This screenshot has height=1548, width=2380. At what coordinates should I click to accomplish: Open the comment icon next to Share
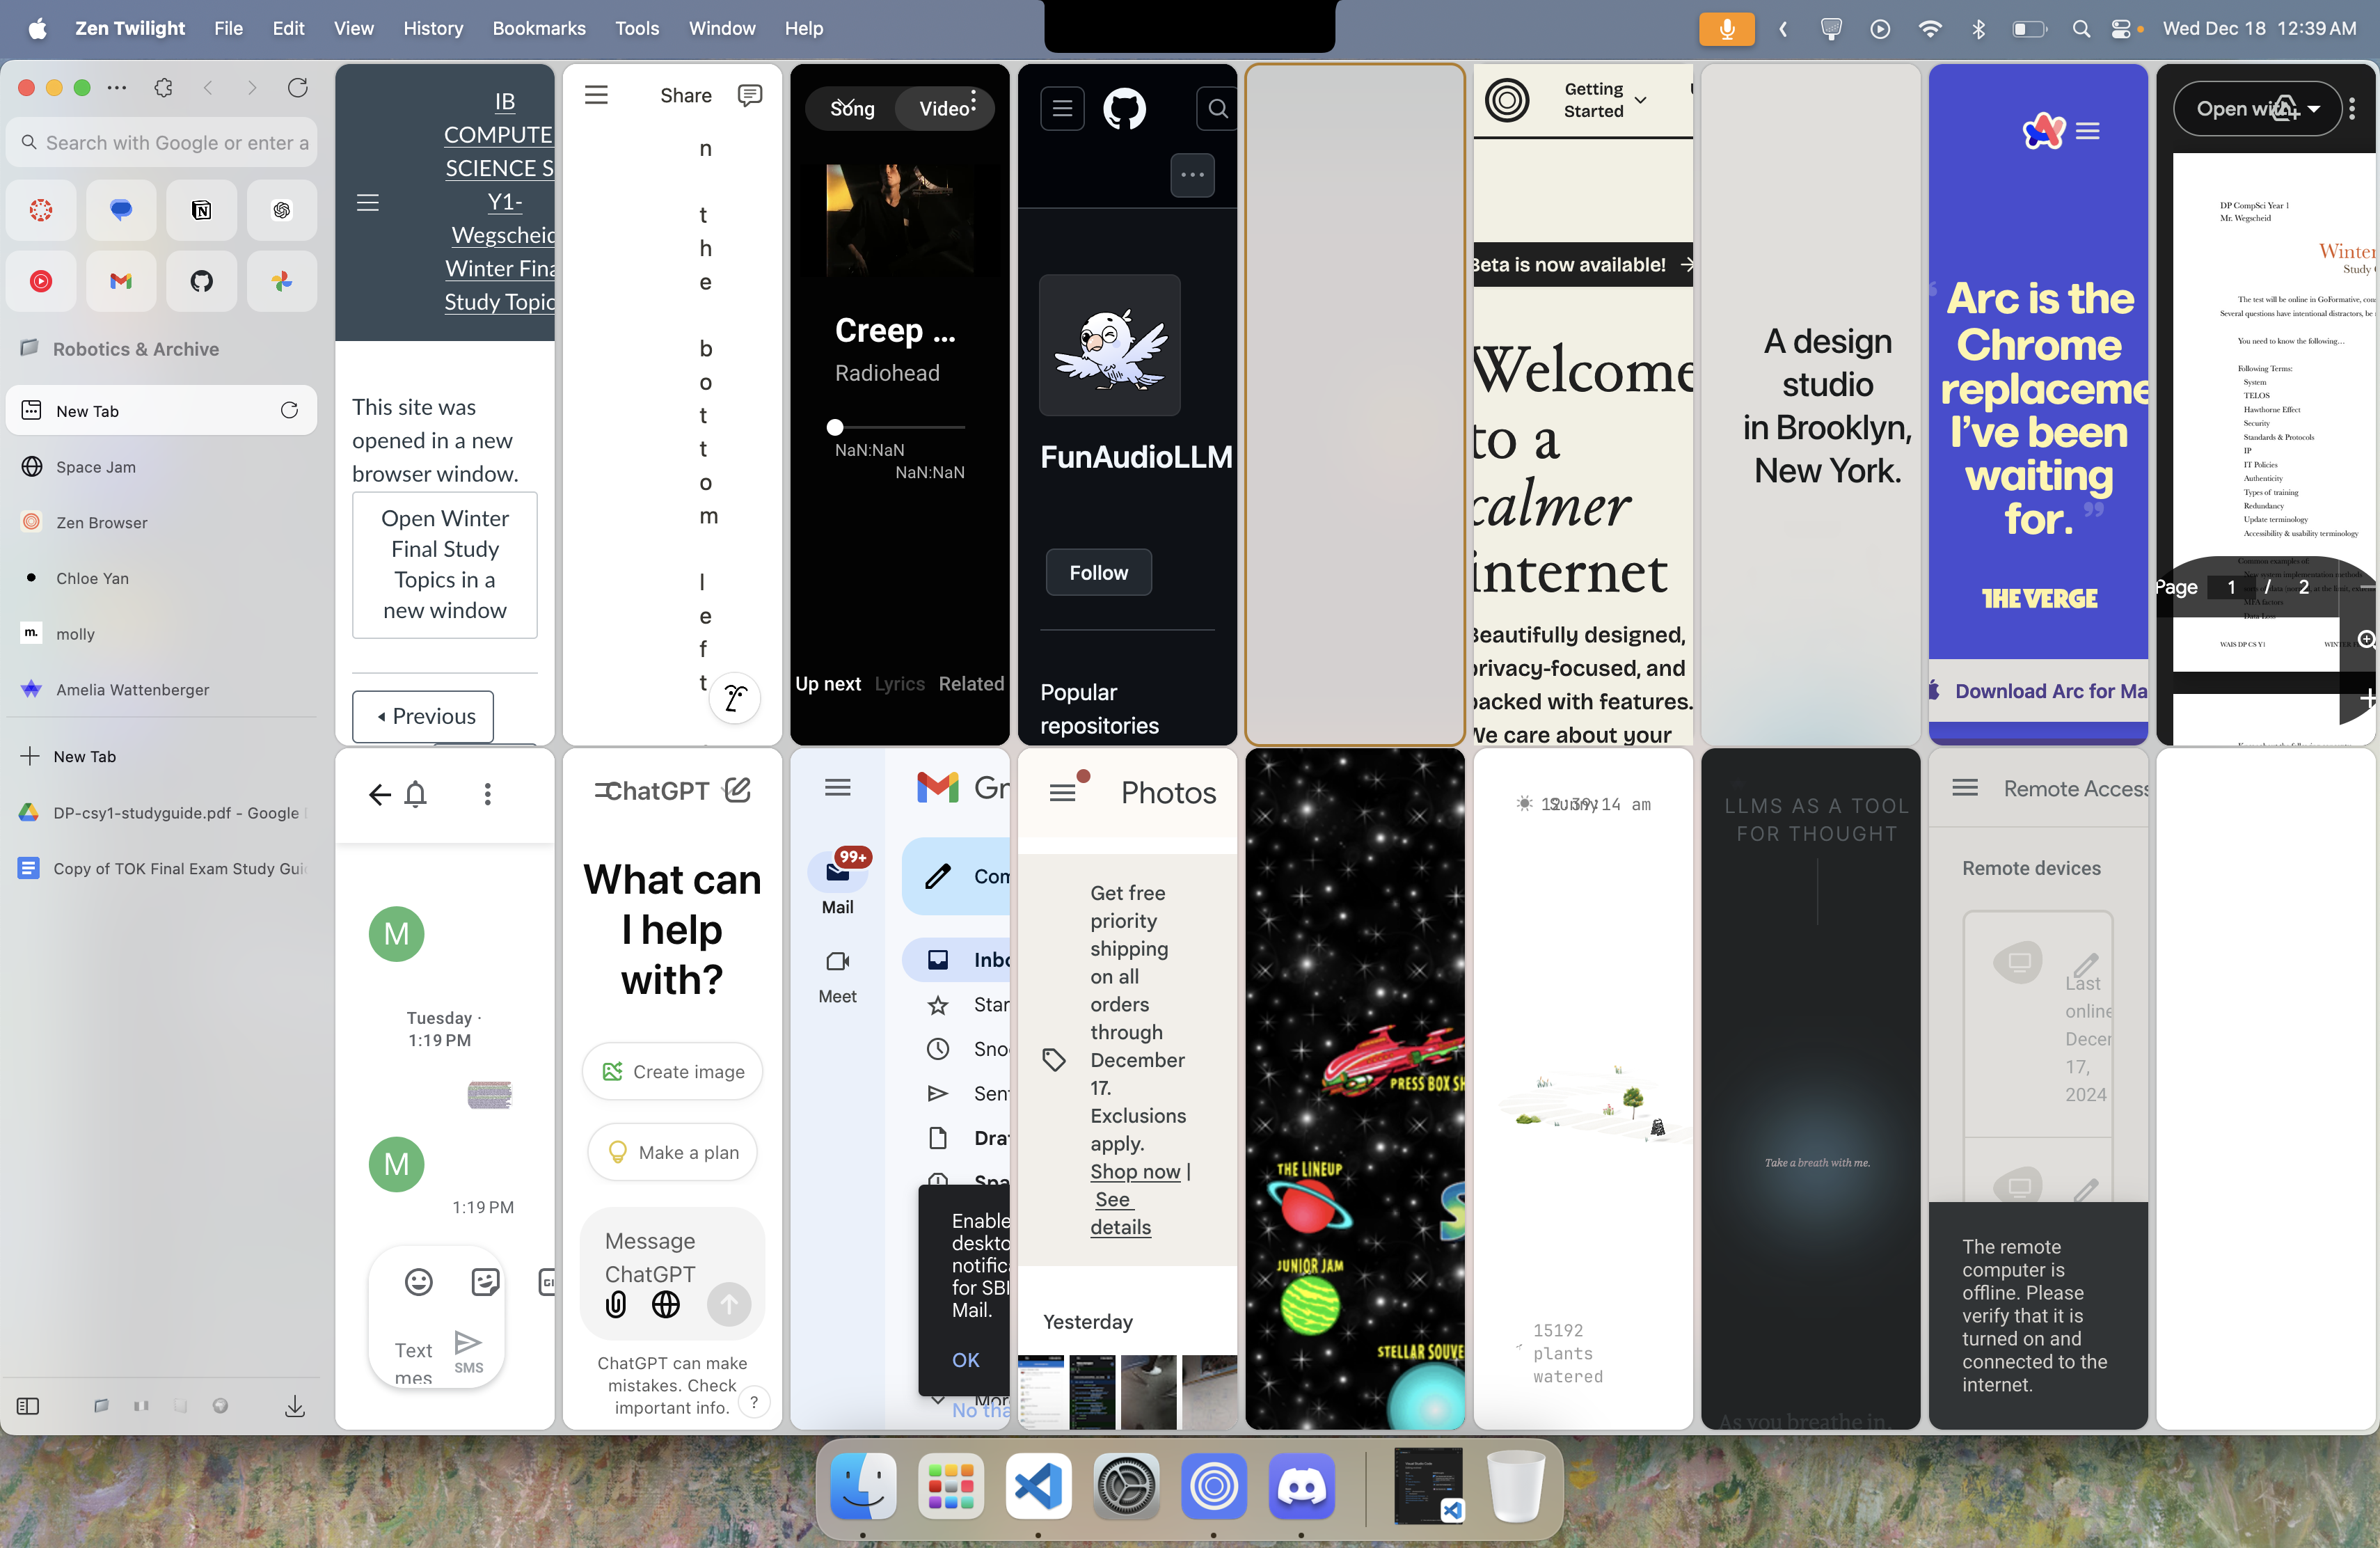(x=749, y=95)
